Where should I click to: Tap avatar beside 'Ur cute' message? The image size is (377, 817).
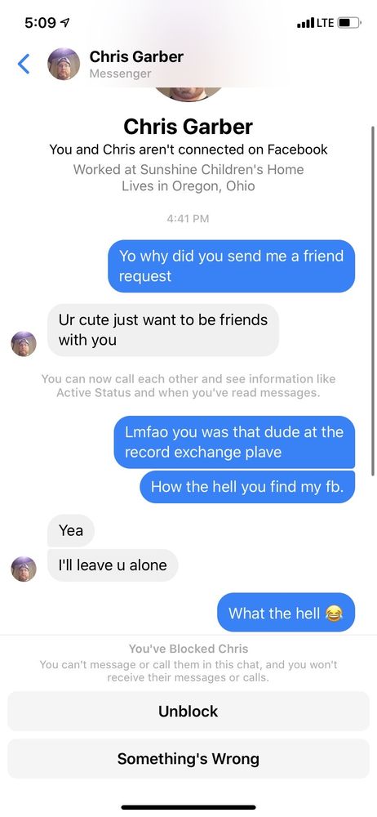coord(24,344)
